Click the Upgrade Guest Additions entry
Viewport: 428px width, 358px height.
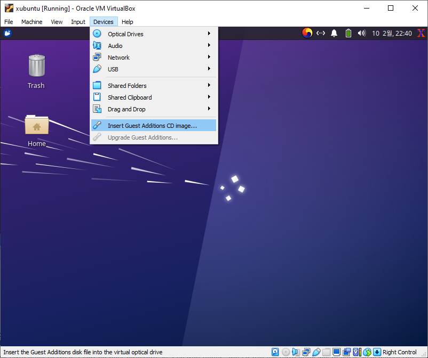point(153,137)
